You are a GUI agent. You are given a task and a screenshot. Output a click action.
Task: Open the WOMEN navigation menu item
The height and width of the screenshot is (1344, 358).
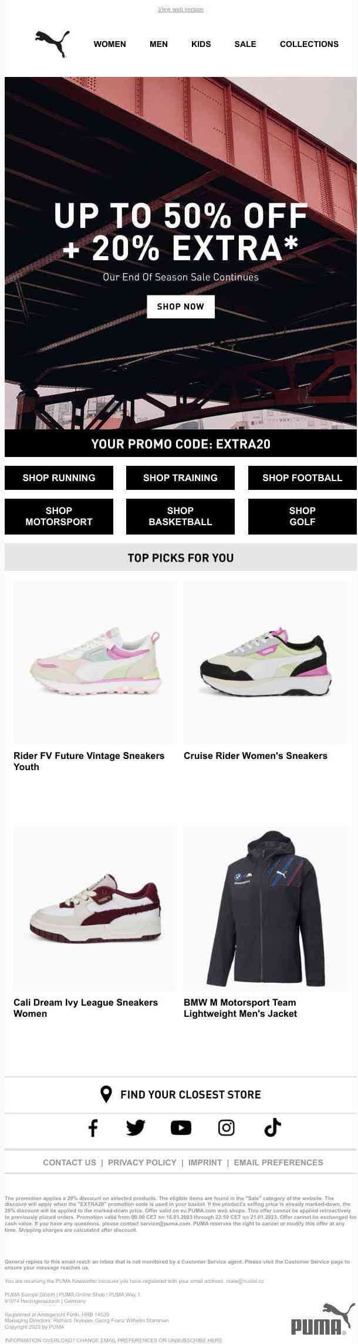(110, 44)
